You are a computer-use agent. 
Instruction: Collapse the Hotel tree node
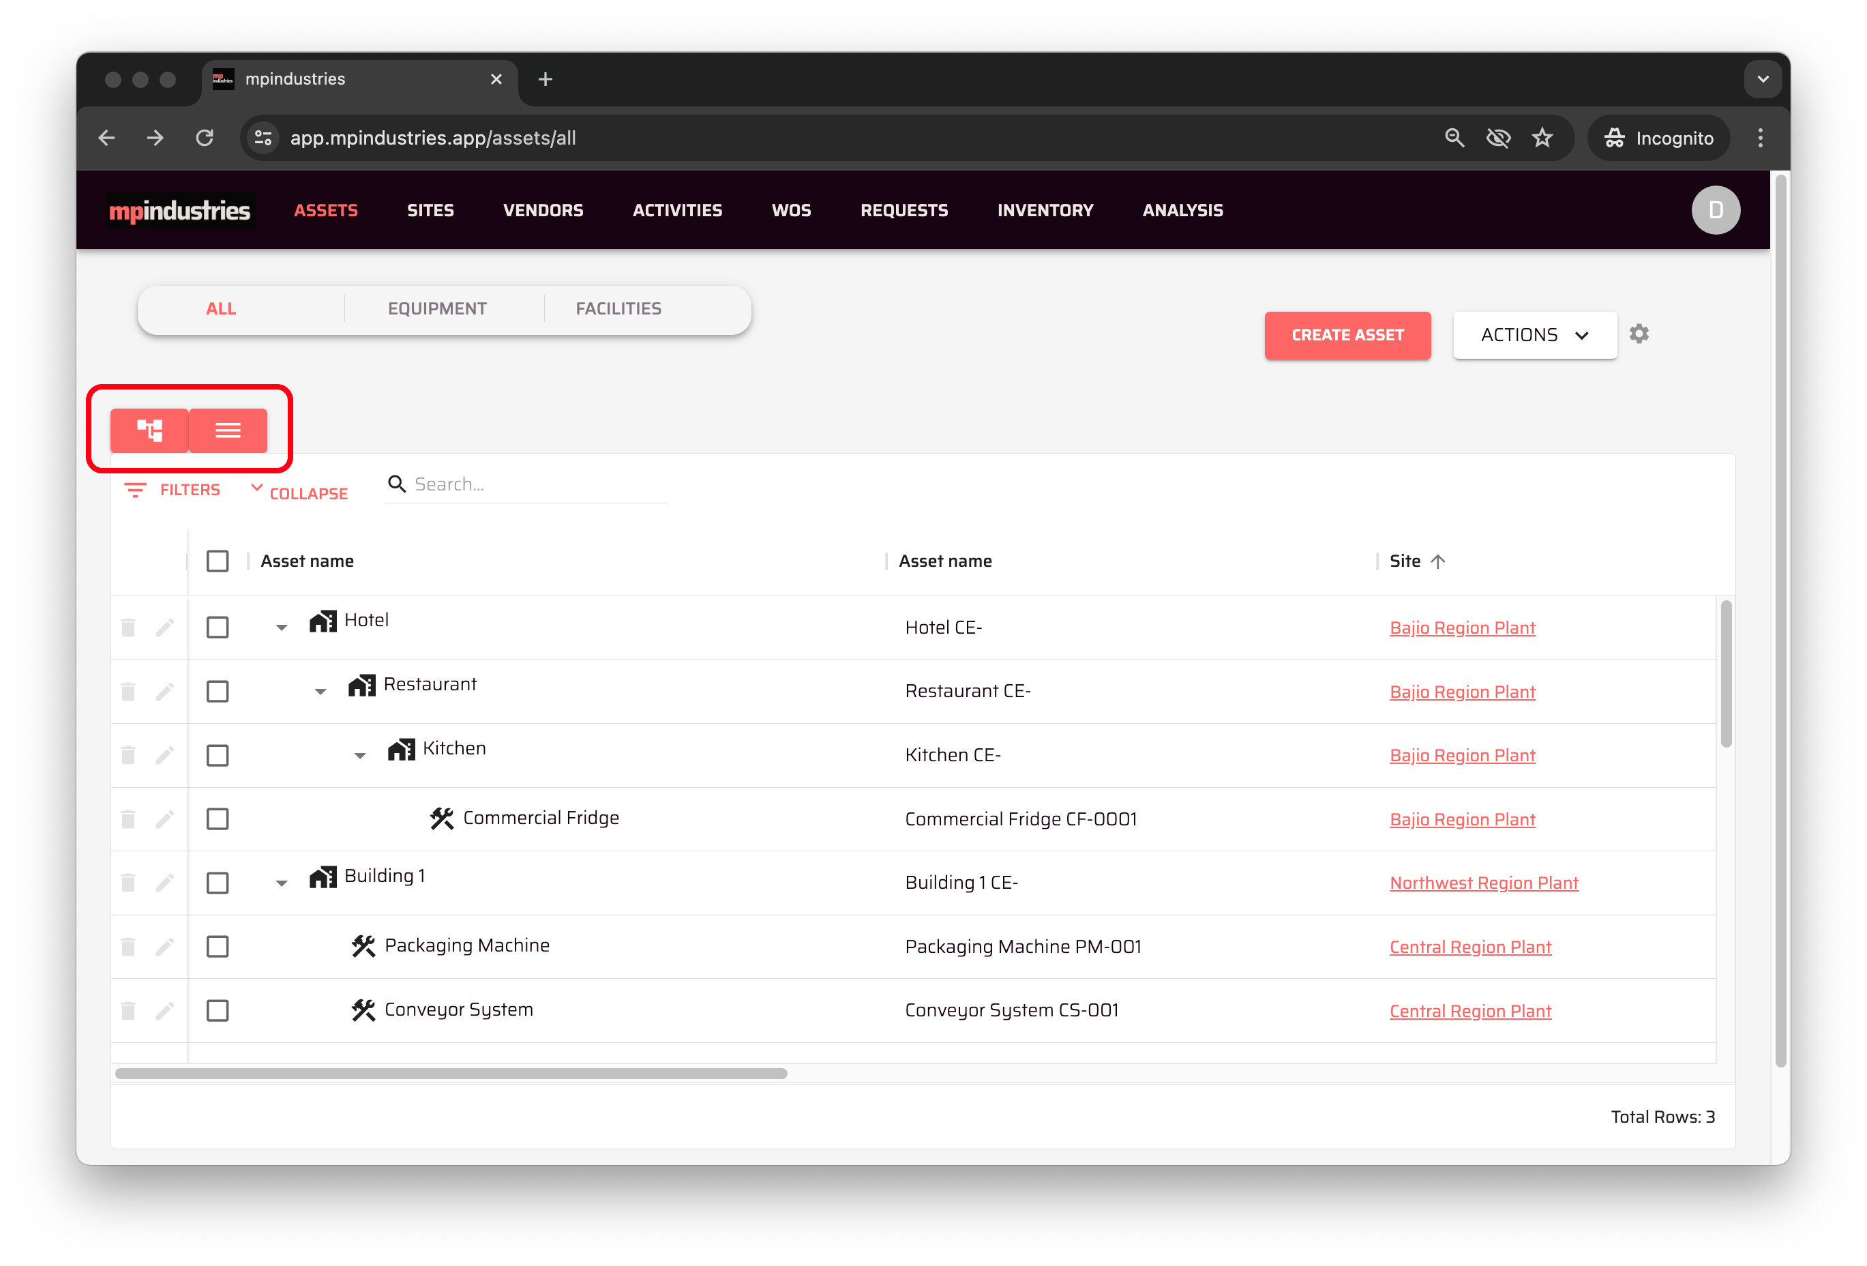click(281, 628)
